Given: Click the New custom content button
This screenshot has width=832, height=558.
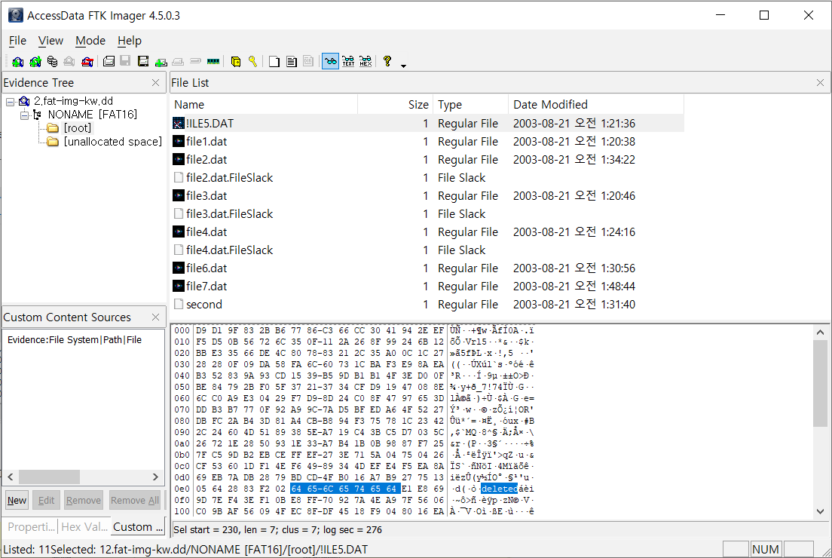Looking at the screenshot, I should click(17, 500).
